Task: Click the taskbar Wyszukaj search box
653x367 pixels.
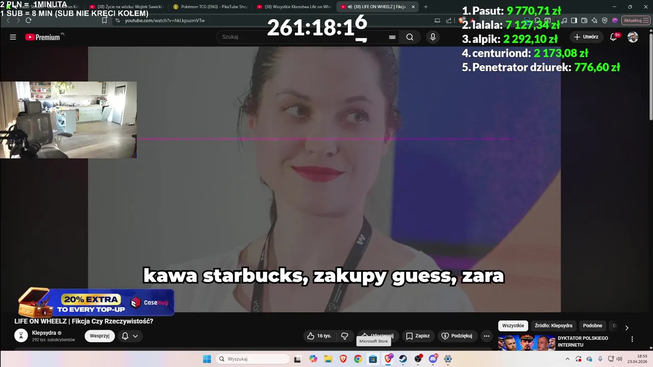Action: 253,359
